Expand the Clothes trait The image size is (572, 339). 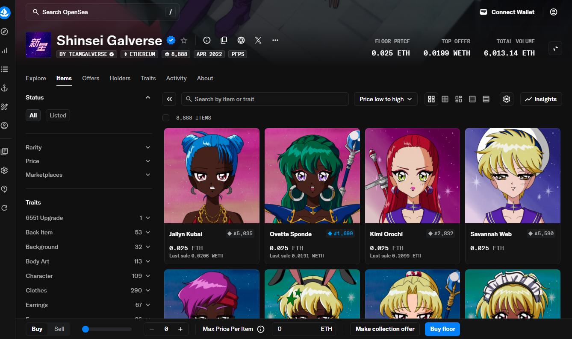coord(88,290)
